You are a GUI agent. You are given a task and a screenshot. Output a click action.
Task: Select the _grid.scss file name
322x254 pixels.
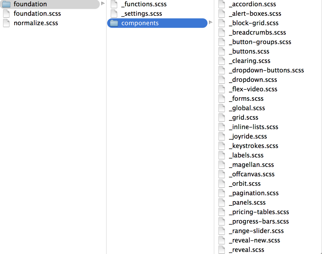click(x=244, y=117)
